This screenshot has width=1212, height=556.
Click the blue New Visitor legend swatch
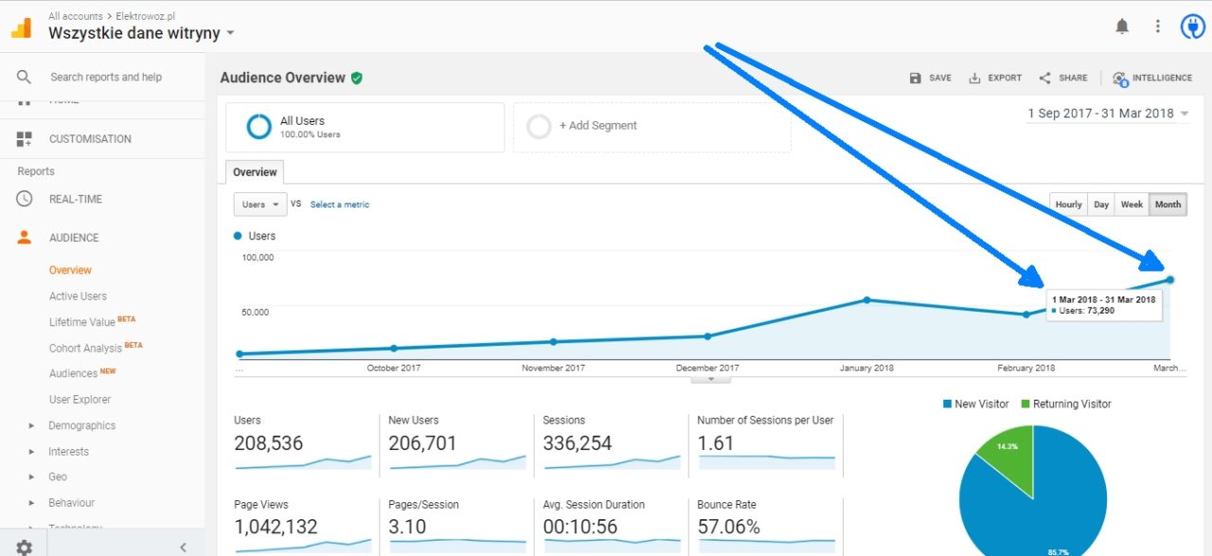tap(947, 404)
